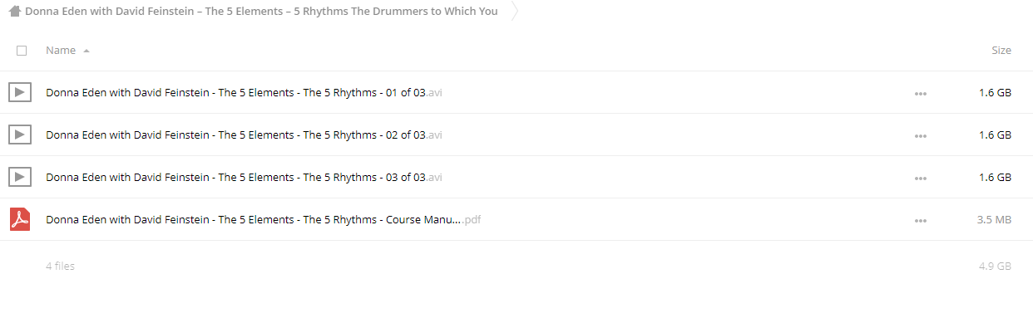
Task: Click video icon for 03 of 03 file
Action: tap(20, 177)
